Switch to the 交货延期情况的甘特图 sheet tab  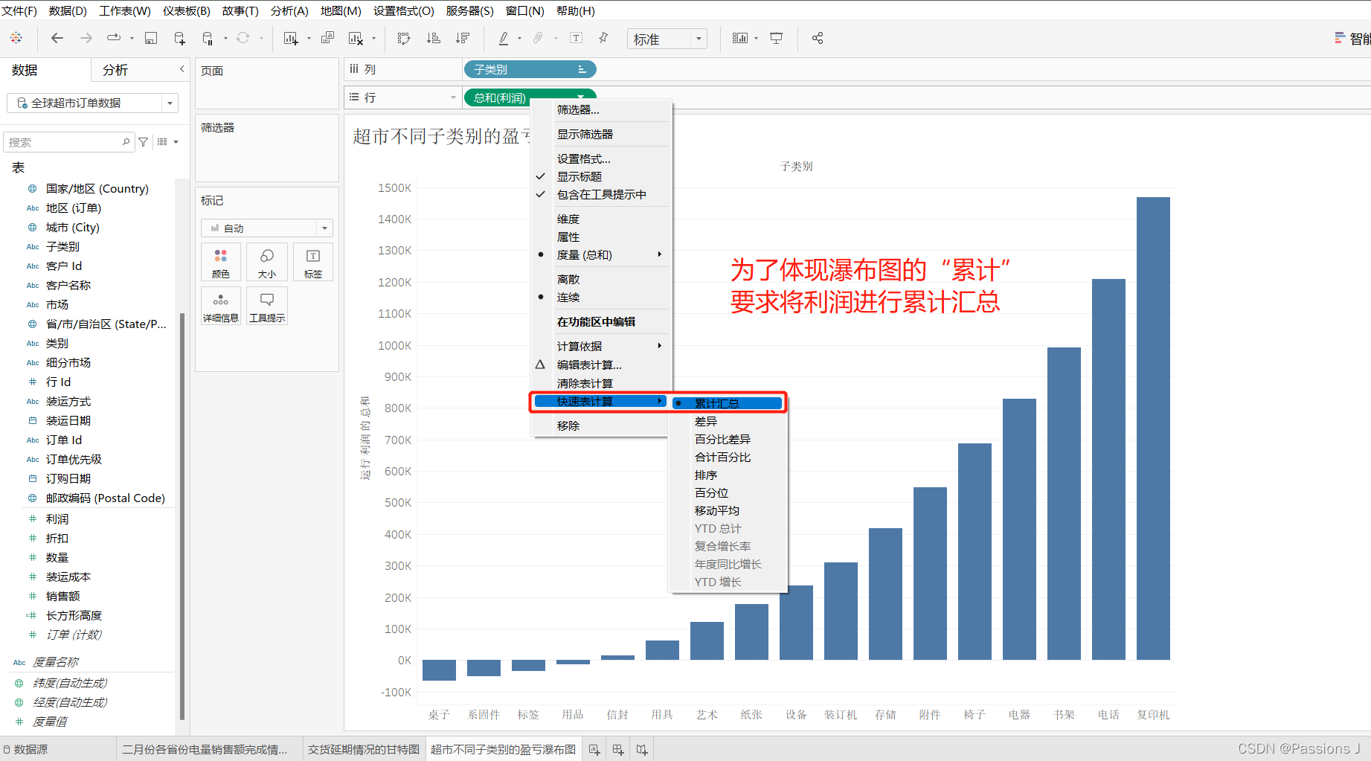coord(363,749)
